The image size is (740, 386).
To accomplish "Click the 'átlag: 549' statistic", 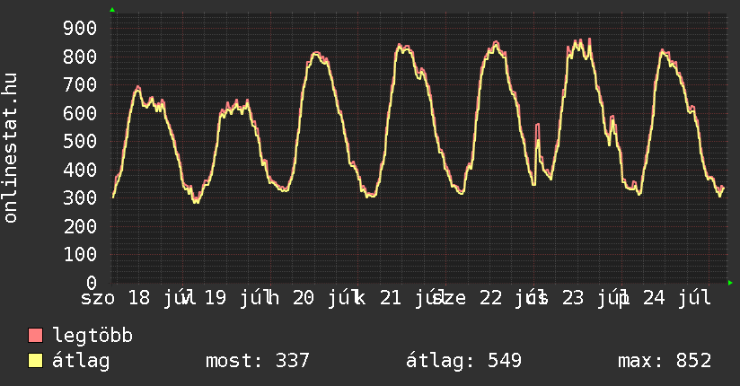I will (x=464, y=361).
